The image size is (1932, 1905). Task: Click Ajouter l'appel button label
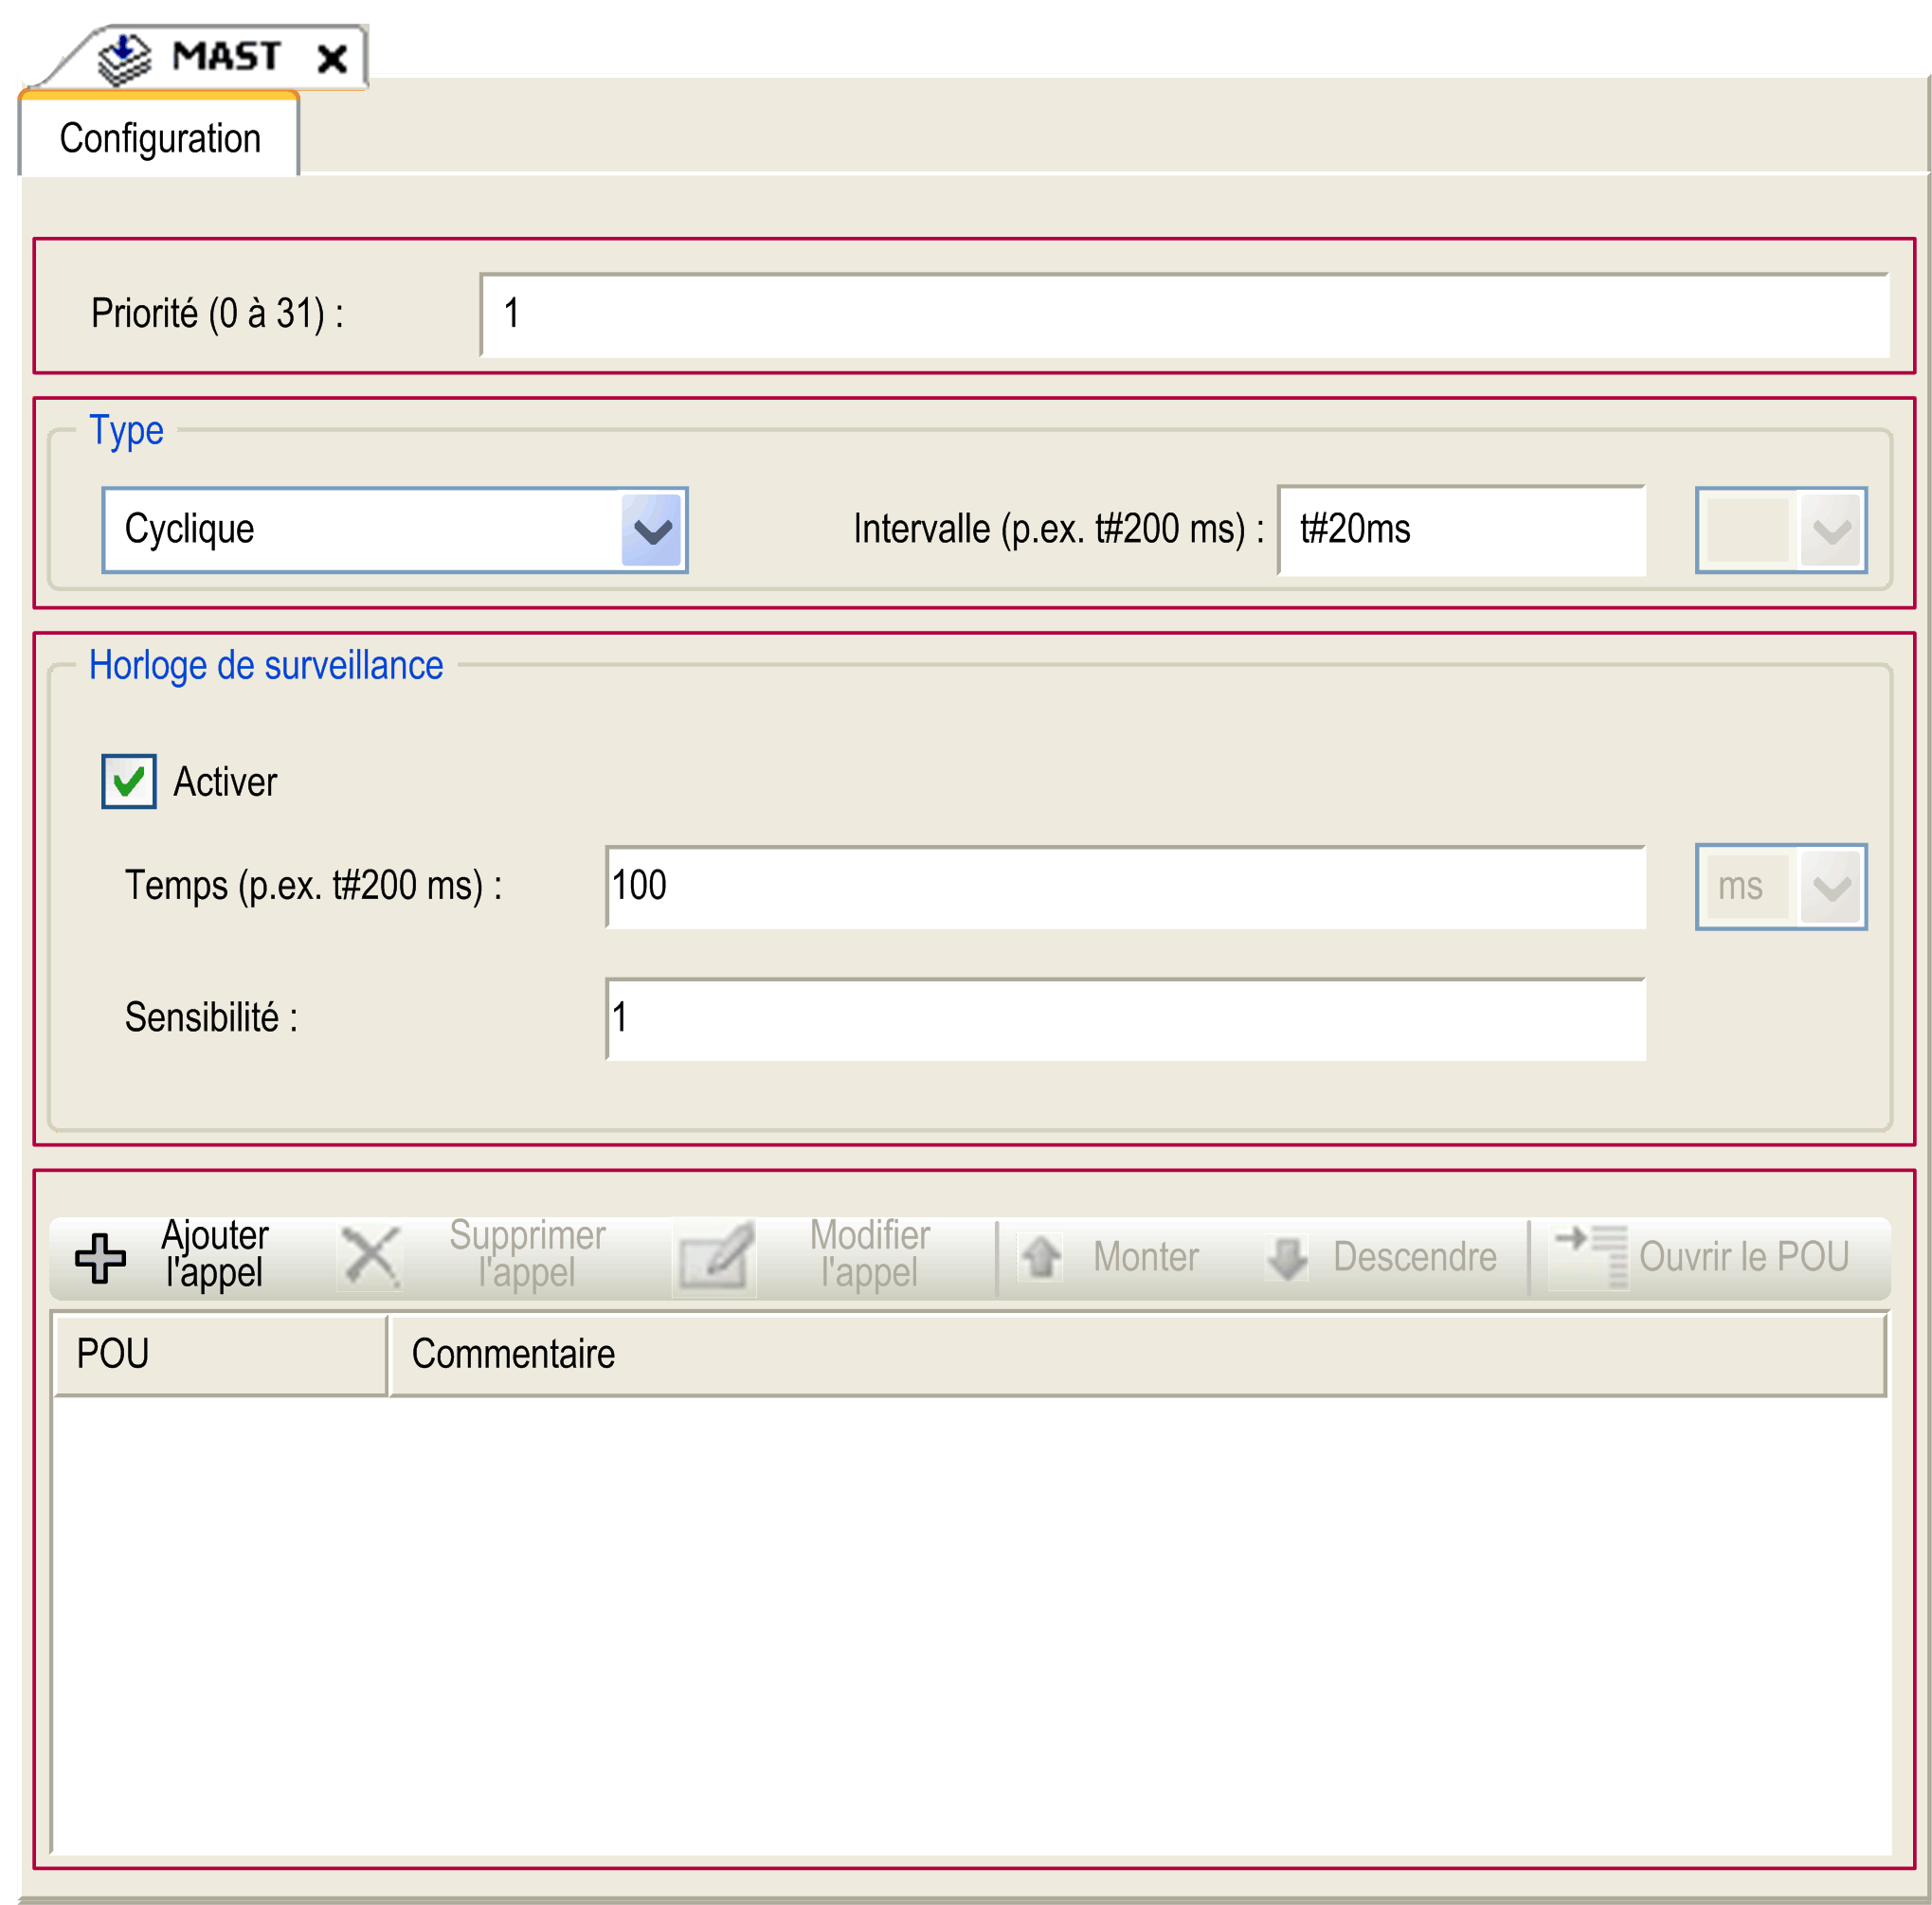point(215,1254)
